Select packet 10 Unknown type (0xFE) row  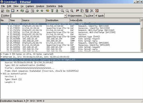point(70,37)
